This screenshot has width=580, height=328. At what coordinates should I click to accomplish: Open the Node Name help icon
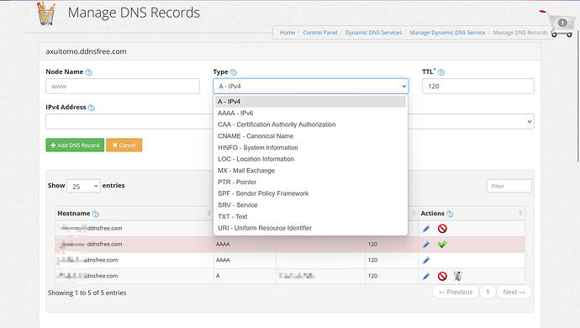[88, 72]
